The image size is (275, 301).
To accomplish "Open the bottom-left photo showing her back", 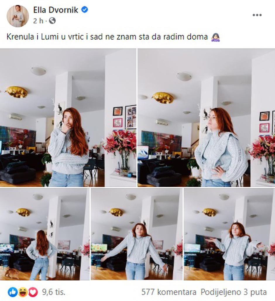I will 45,234.
